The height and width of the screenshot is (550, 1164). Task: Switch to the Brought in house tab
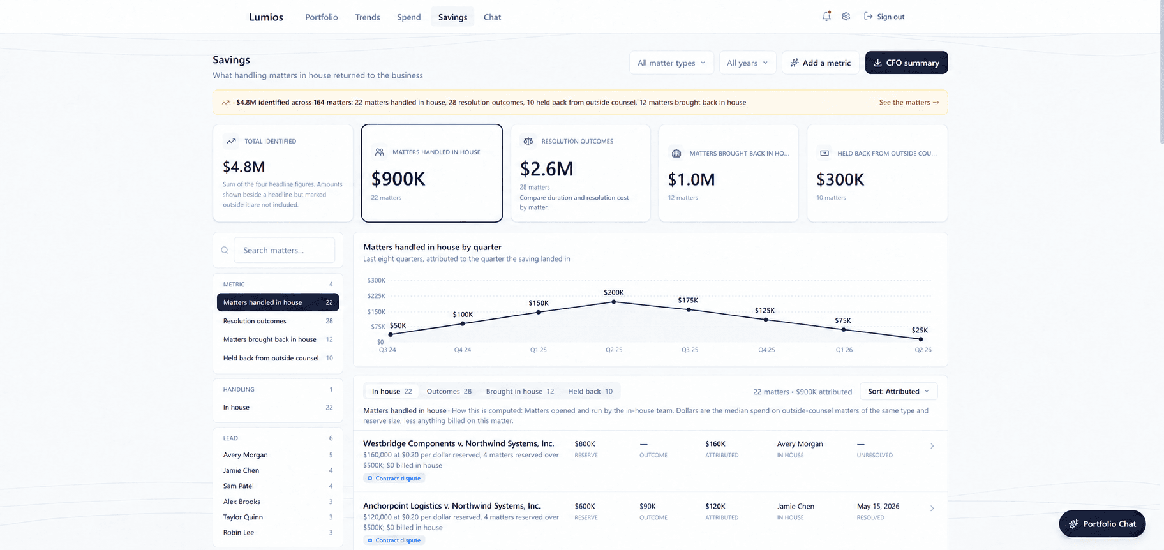(520, 392)
